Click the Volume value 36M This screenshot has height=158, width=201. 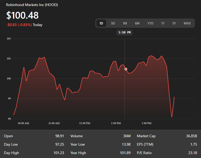pyautogui.click(x=127, y=136)
